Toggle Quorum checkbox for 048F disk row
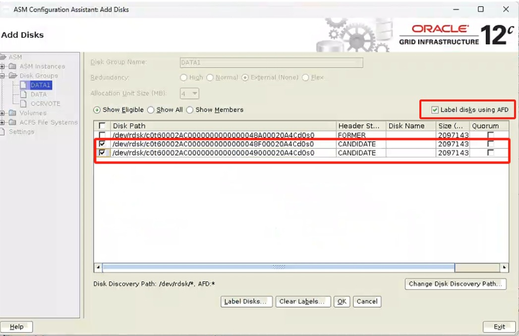Viewport: 519px width, 336px height. [x=491, y=144]
